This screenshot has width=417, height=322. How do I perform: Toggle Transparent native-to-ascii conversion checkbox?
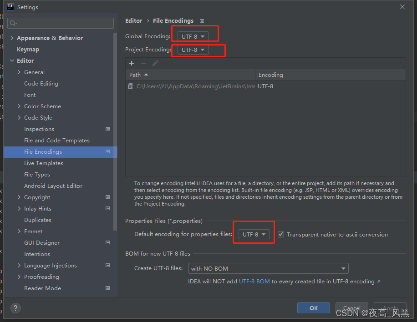(x=281, y=234)
